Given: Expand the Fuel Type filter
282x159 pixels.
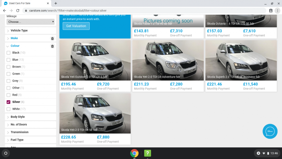Looking at the screenshot, I should click(30, 140).
